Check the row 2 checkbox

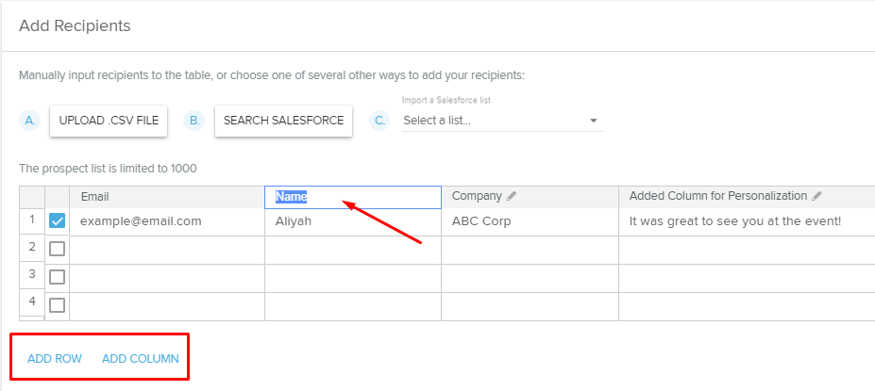pyautogui.click(x=57, y=249)
